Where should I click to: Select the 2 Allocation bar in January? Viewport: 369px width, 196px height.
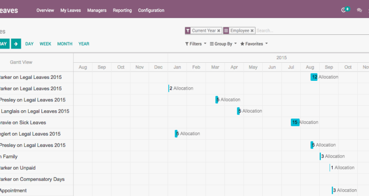[169, 88]
